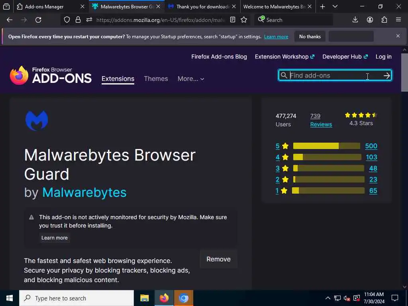Click the page vertical scrollbar thumb
Screen dimensions: 408x306
(404, 73)
